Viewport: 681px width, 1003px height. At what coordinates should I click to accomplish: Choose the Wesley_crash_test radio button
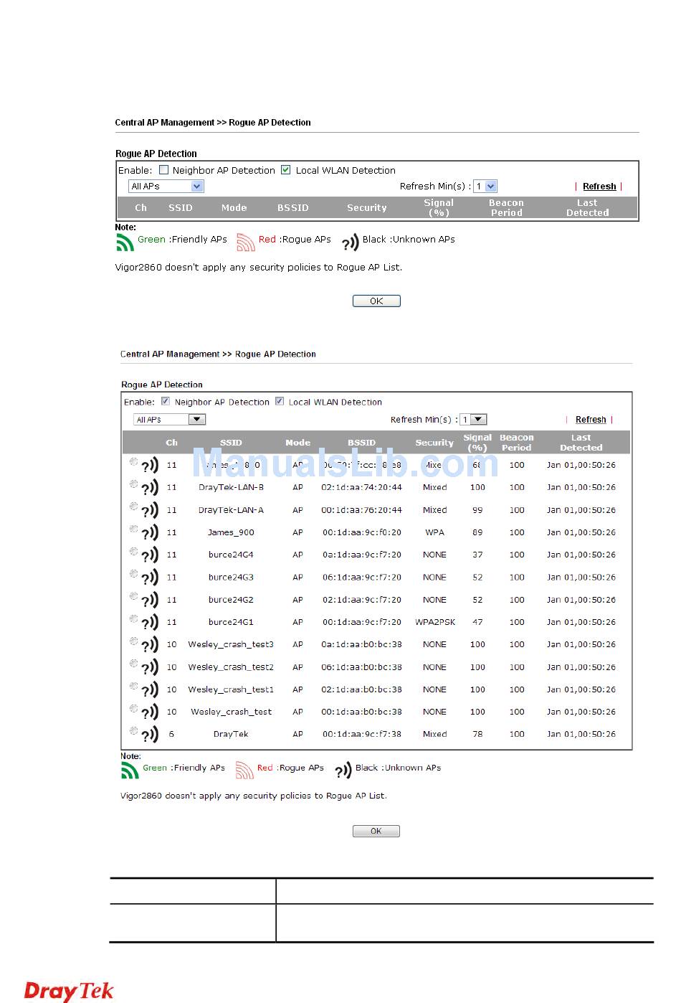click(133, 708)
